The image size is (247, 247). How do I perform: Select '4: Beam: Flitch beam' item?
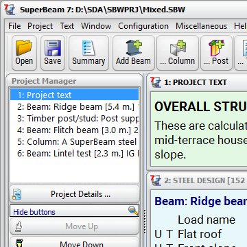click(74, 130)
